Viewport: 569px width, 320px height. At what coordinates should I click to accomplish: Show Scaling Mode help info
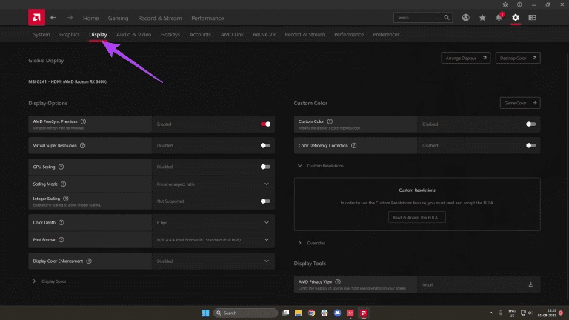64,184
